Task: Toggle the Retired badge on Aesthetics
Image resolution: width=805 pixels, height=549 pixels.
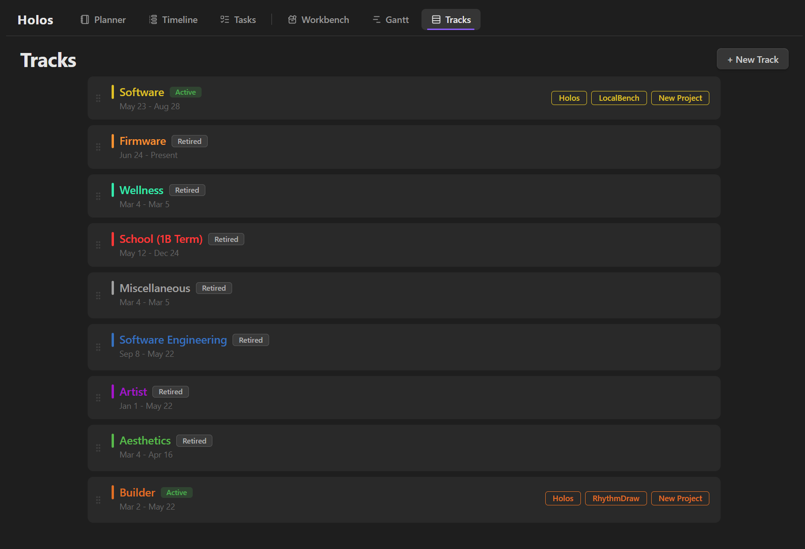Action: tap(195, 441)
